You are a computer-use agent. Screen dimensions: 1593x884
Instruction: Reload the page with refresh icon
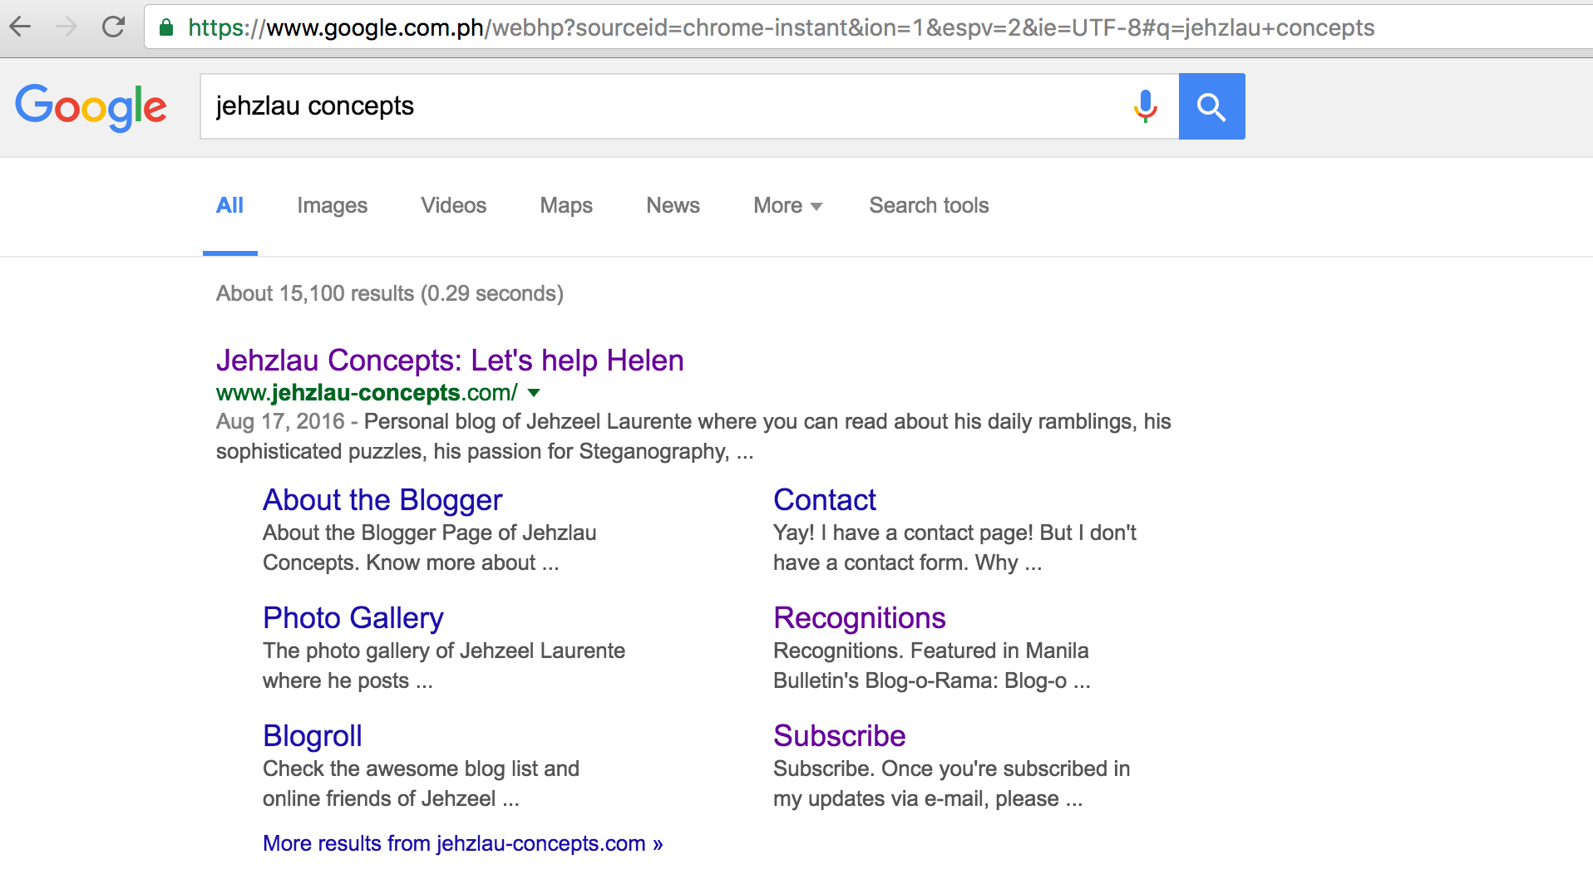[113, 27]
